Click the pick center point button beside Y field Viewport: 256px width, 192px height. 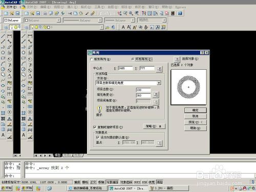pyautogui.click(x=159, y=69)
